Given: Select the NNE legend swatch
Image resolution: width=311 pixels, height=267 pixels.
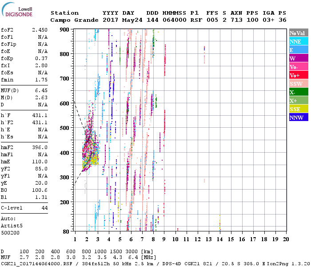Looking at the screenshot, I should point(299,41).
